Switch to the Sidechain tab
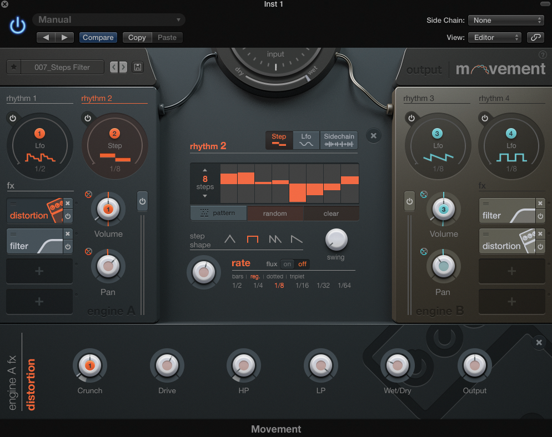The image size is (552, 437). click(x=339, y=140)
